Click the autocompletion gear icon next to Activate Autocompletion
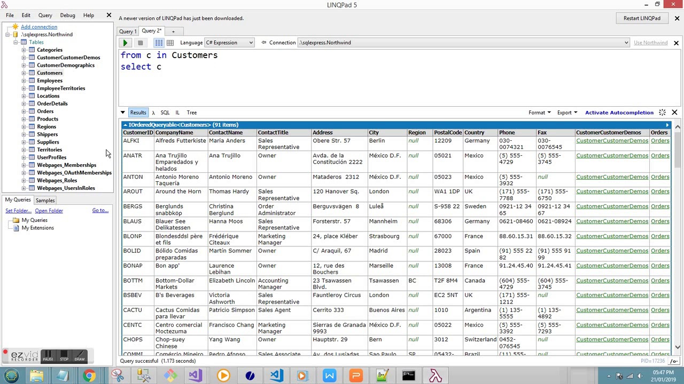684x384 pixels. click(x=662, y=113)
